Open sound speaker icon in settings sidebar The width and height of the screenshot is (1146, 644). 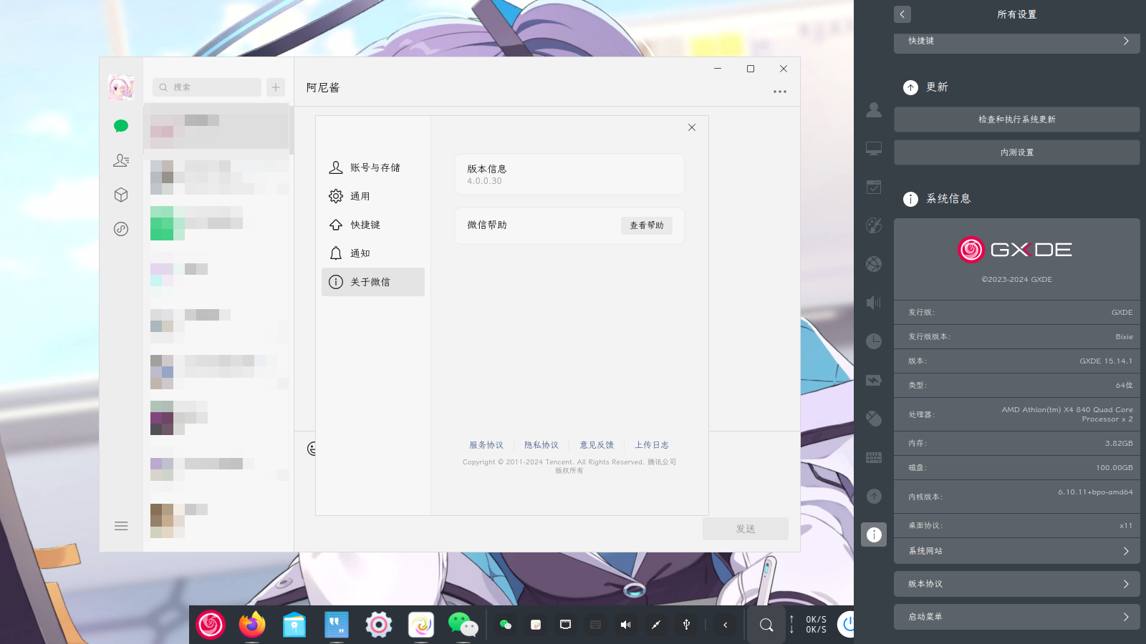(874, 303)
